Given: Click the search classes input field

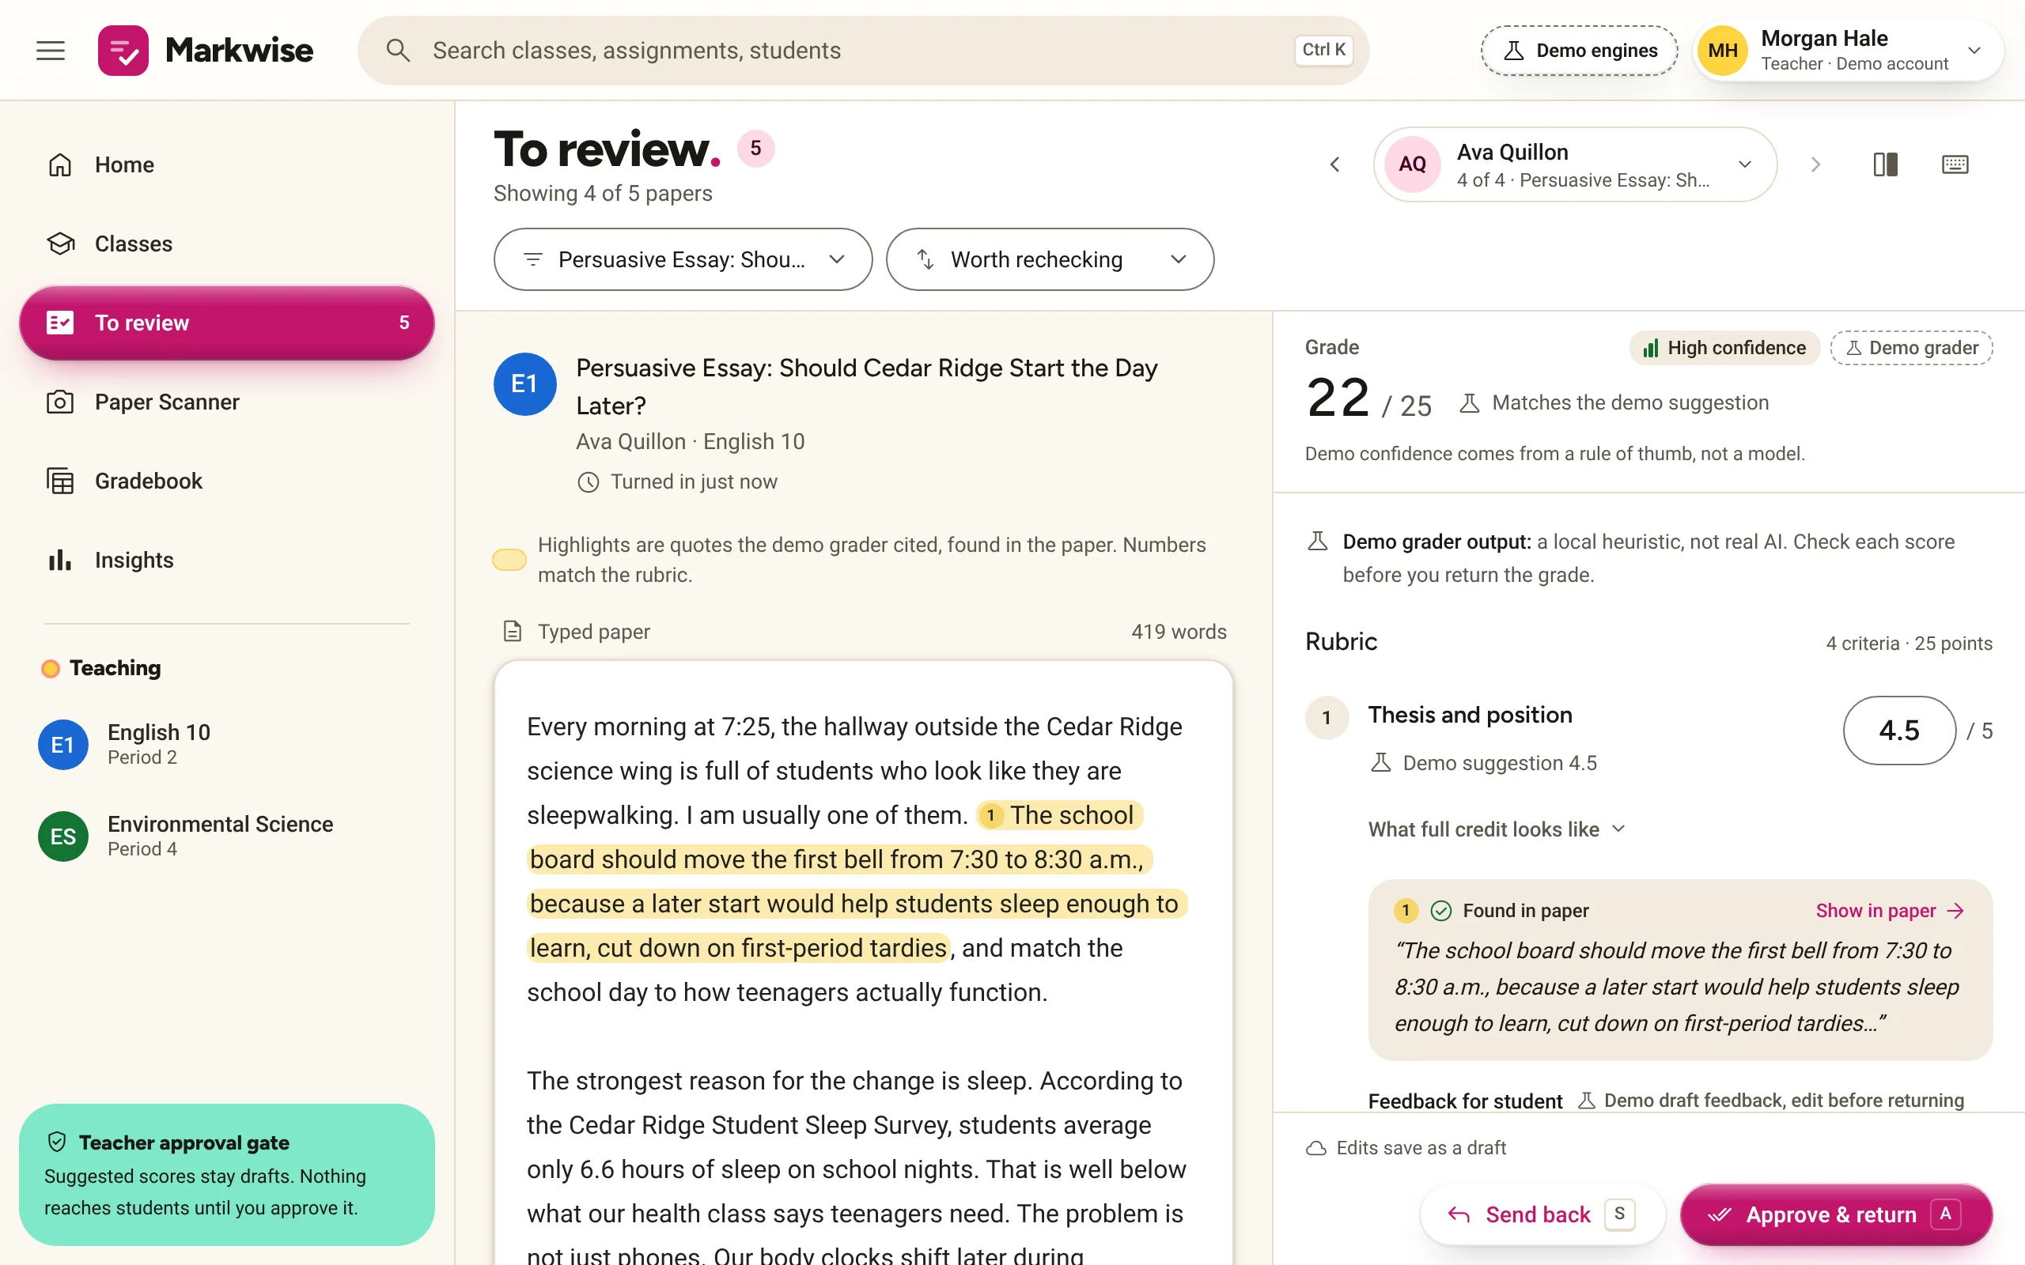Looking at the screenshot, I should [863, 50].
